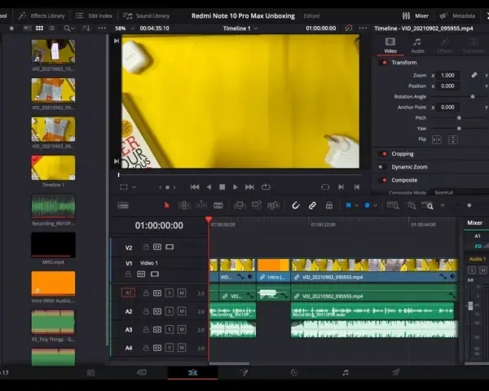Click the Custom Zoom icon
489x391 pixels.
(x=427, y=205)
